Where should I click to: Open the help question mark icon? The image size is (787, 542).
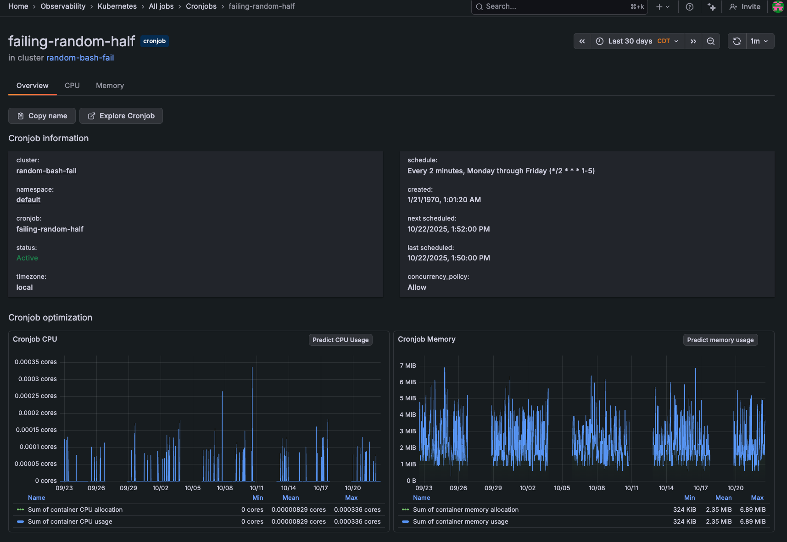tap(689, 7)
